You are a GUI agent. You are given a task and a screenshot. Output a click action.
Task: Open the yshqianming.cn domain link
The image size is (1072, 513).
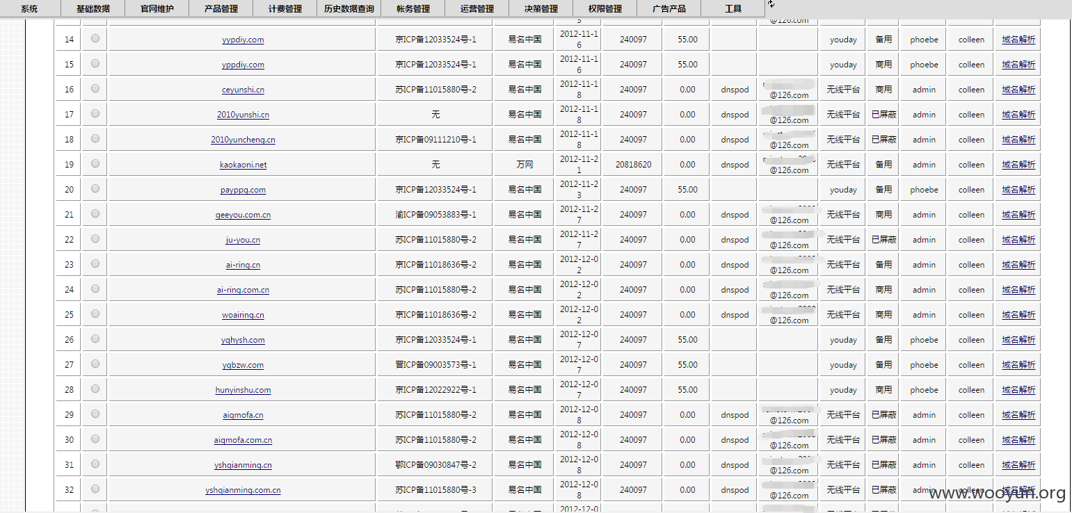pyautogui.click(x=243, y=465)
